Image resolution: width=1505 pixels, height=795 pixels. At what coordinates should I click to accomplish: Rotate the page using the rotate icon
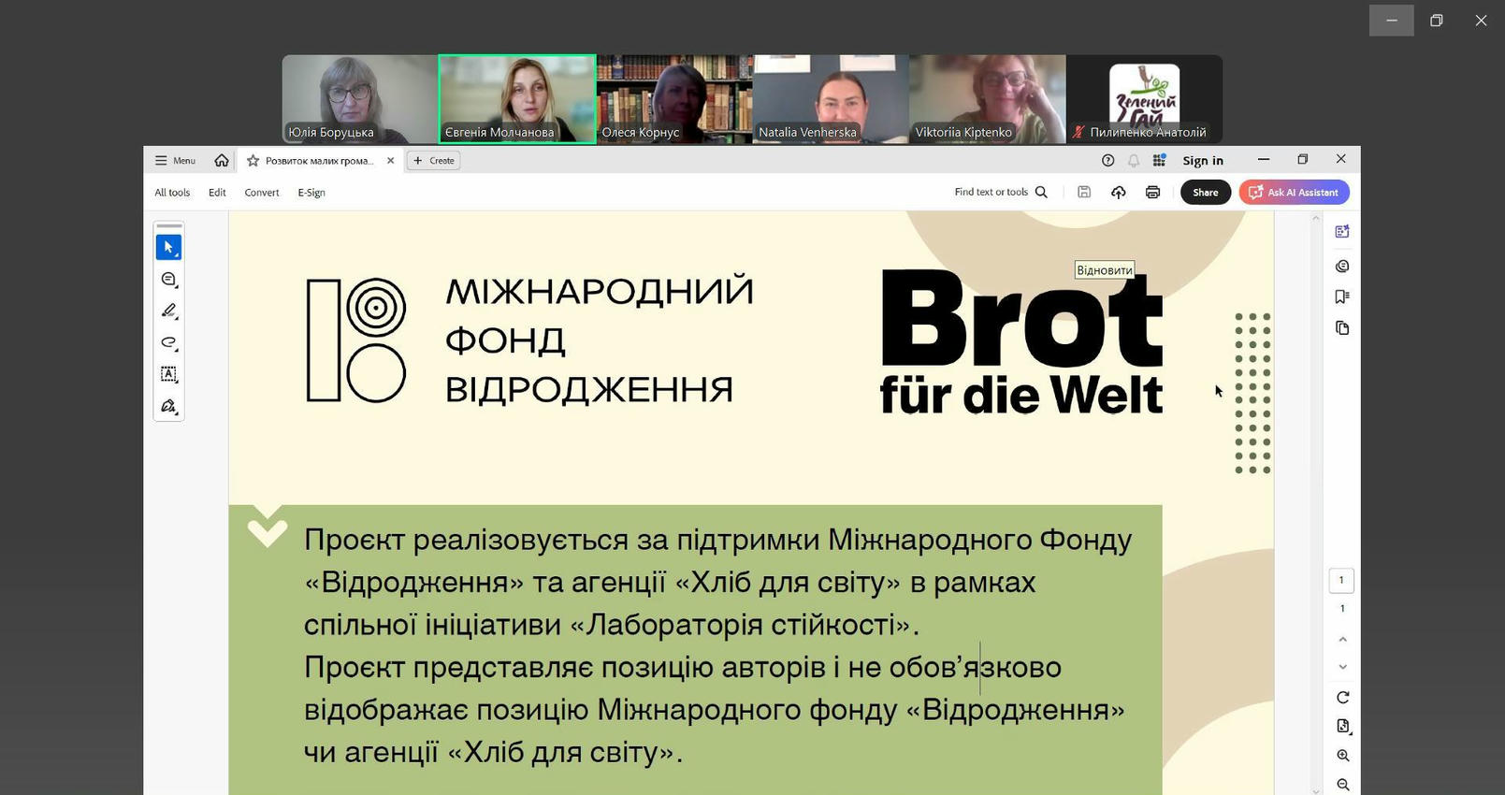pyautogui.click(x=1342, y=698)
